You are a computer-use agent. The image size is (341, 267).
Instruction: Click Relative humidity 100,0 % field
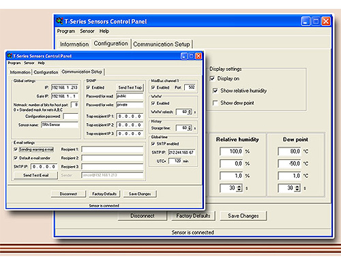(x=231, y=151)
